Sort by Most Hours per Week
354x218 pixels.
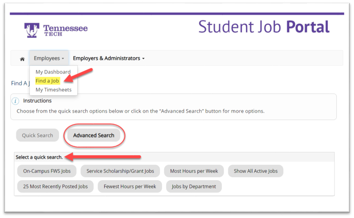click(x=194, y=171)
